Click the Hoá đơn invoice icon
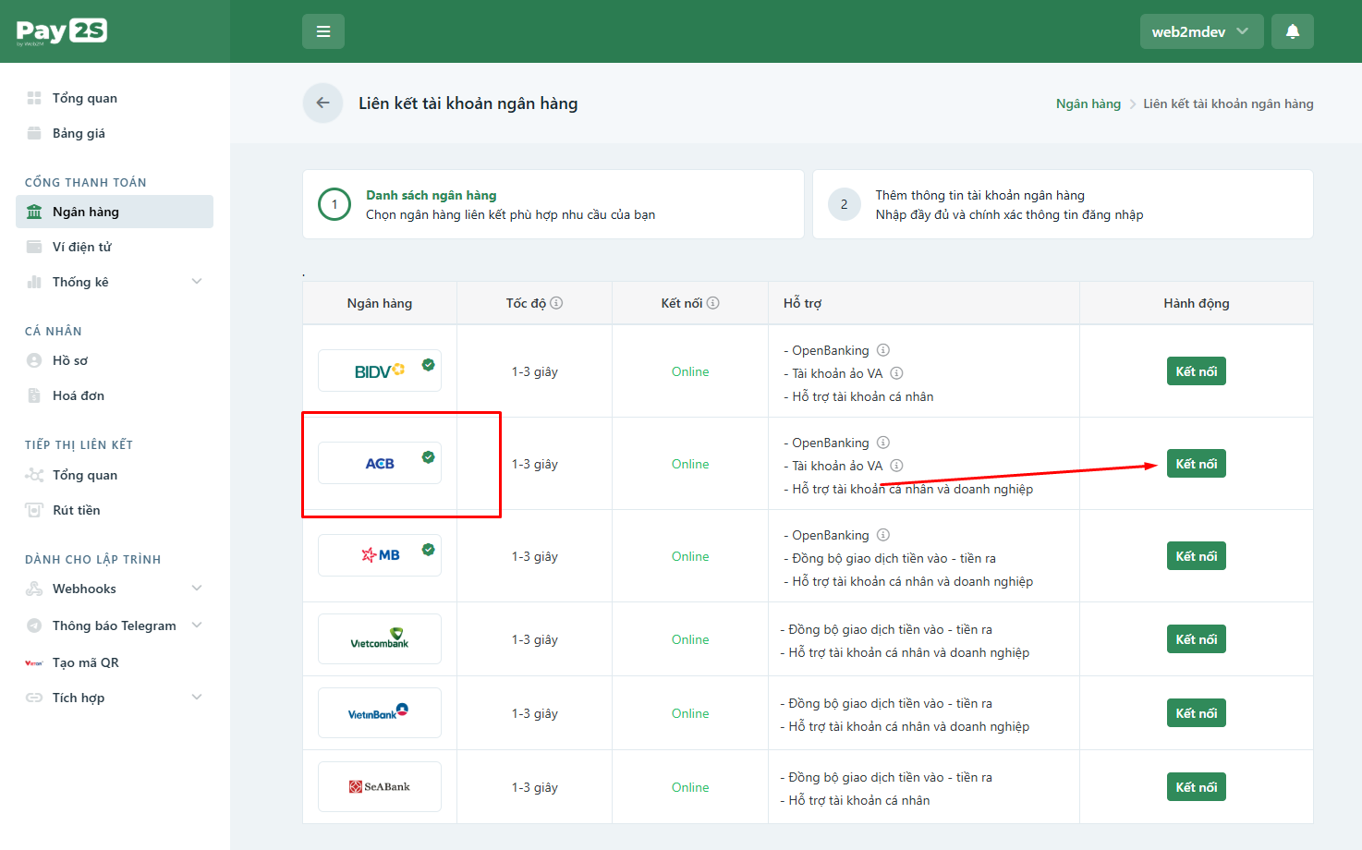The image size is (1362, 850). pos(34,395)
